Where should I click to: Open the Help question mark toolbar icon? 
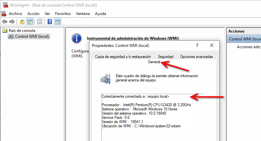point(50,21)
